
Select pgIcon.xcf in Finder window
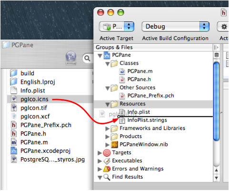(35, 116)
